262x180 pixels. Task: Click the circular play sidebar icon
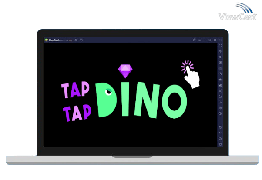click(220, 74)
